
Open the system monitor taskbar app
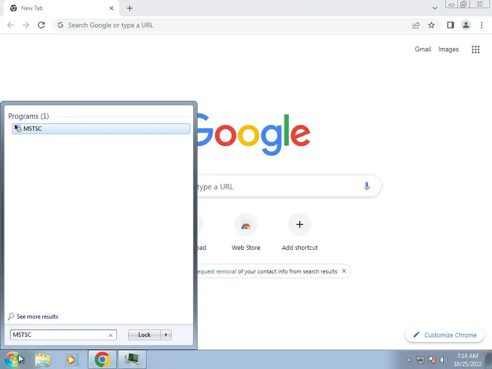[x=132, y=359]
